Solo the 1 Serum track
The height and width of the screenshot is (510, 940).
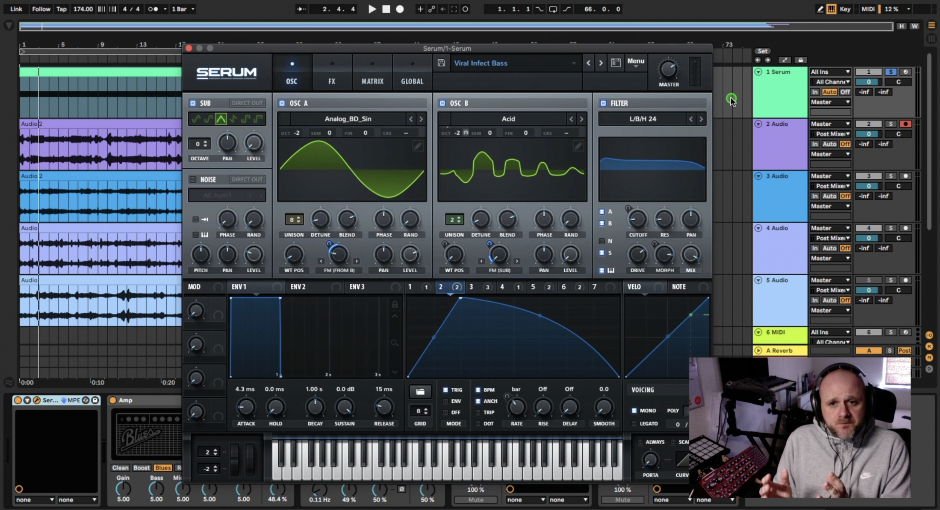point(890,72)
